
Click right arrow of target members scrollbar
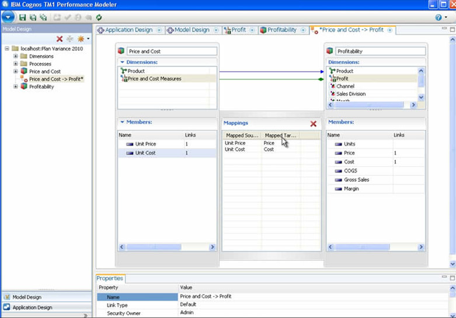pos(421,247)
